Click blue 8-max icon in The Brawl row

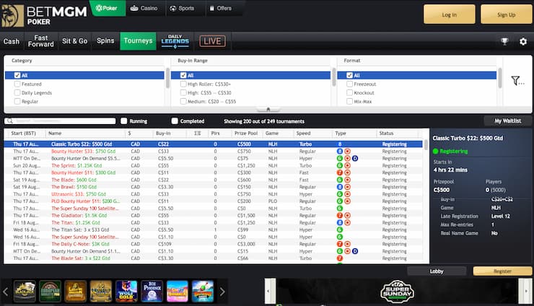pyautogui.click(x=340, y=187)
